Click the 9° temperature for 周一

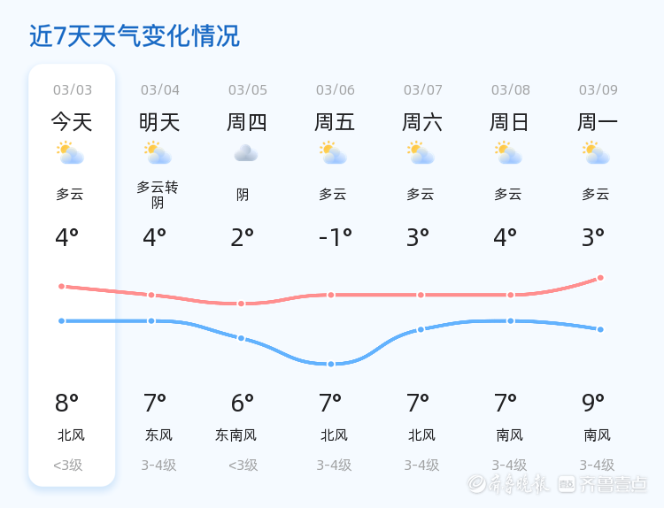click(592, 404)
